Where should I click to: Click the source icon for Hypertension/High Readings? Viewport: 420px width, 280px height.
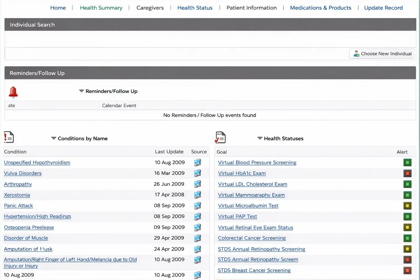(x=198, y=216)
